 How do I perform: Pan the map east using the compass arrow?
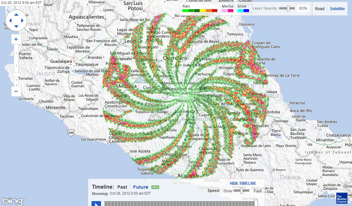click(x=22, y=20)
